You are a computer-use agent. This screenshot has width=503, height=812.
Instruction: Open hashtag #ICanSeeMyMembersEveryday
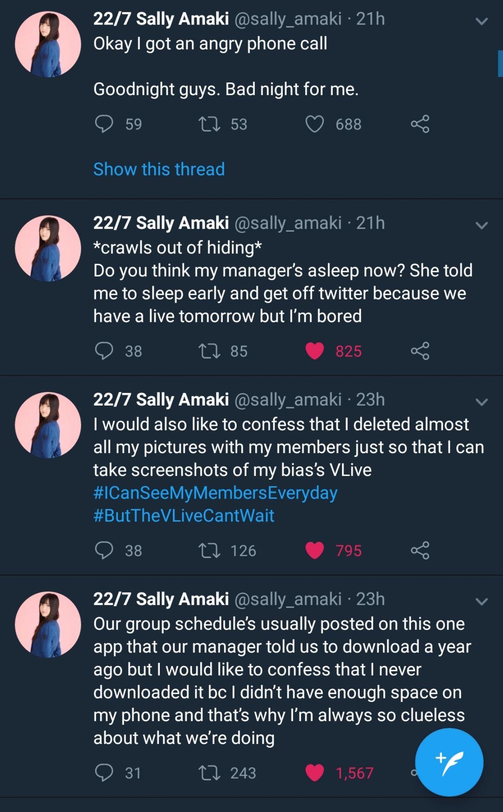(215, 493)
